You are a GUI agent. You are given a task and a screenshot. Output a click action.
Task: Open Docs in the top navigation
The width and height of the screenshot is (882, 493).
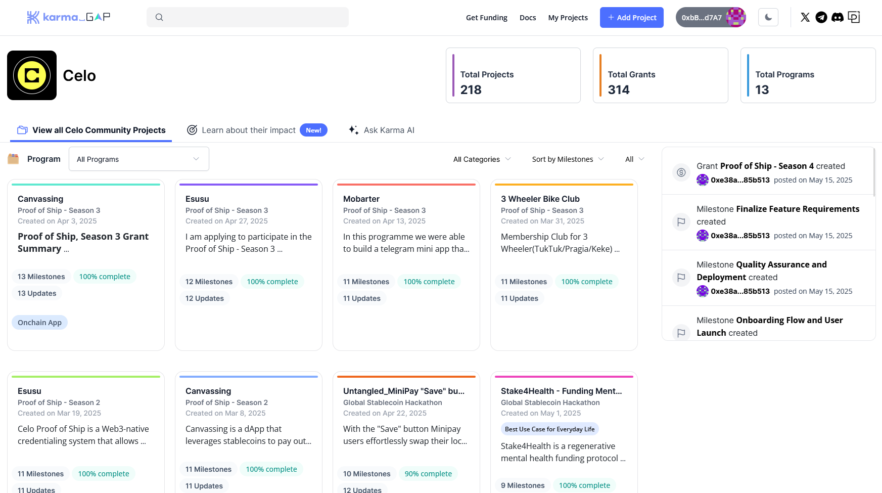coord(528,17)
